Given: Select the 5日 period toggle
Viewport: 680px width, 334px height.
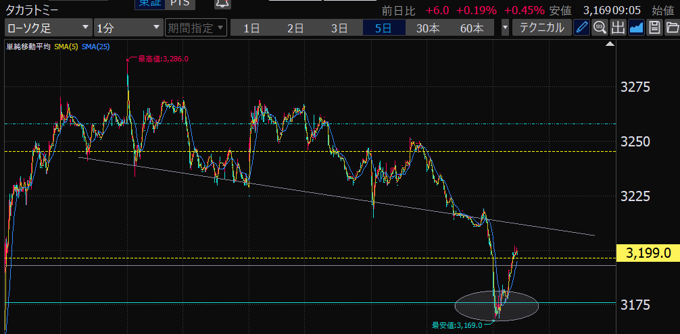Looking at the screenshot, I should tap(384, 28).
